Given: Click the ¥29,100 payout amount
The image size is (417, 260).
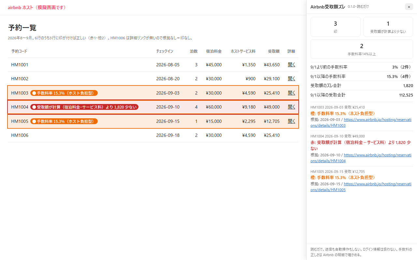Looking at the screenshot, I should point(272,79).
